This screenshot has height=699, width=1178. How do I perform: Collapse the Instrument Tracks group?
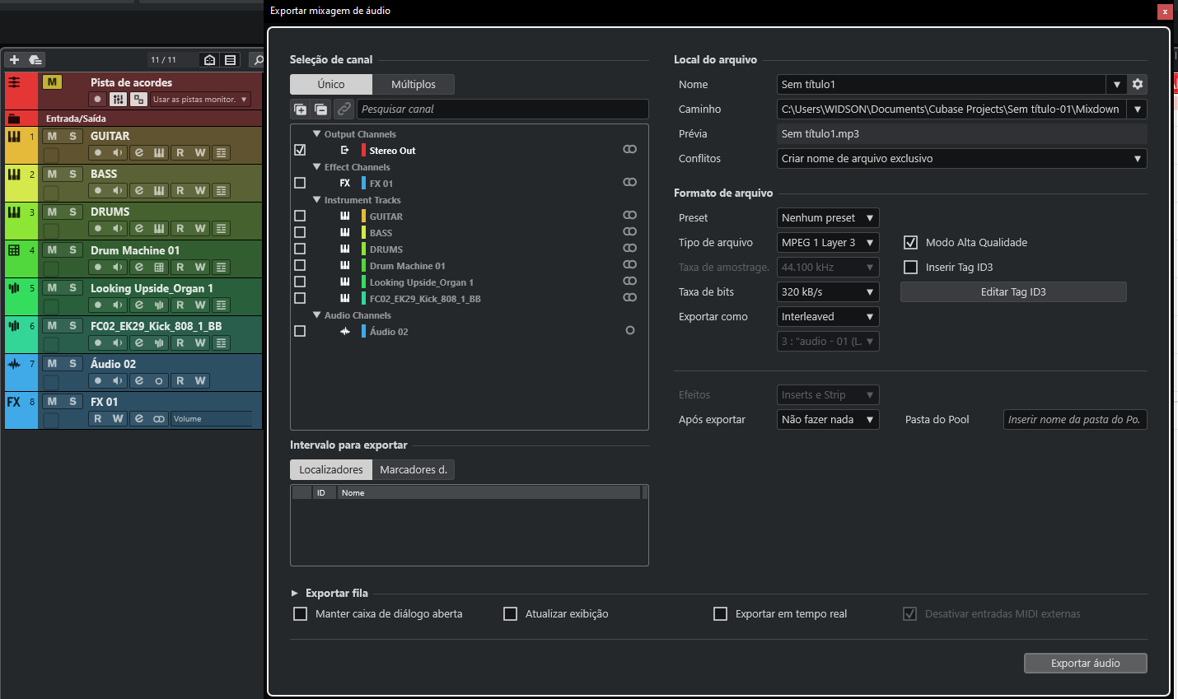(316, 199)
